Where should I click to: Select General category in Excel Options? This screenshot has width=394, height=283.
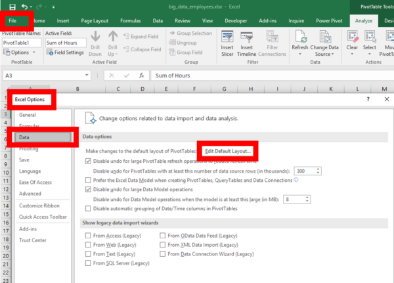pyautogui.click(x=28, y=115)
